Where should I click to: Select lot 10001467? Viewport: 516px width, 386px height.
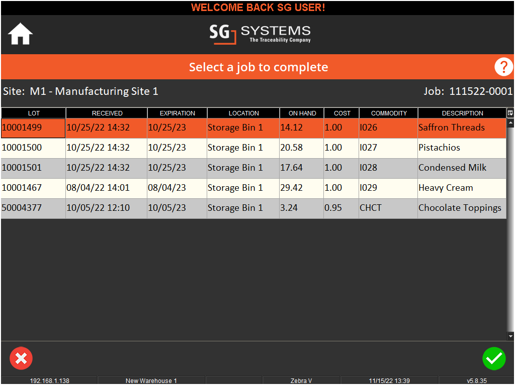(33, 188)
